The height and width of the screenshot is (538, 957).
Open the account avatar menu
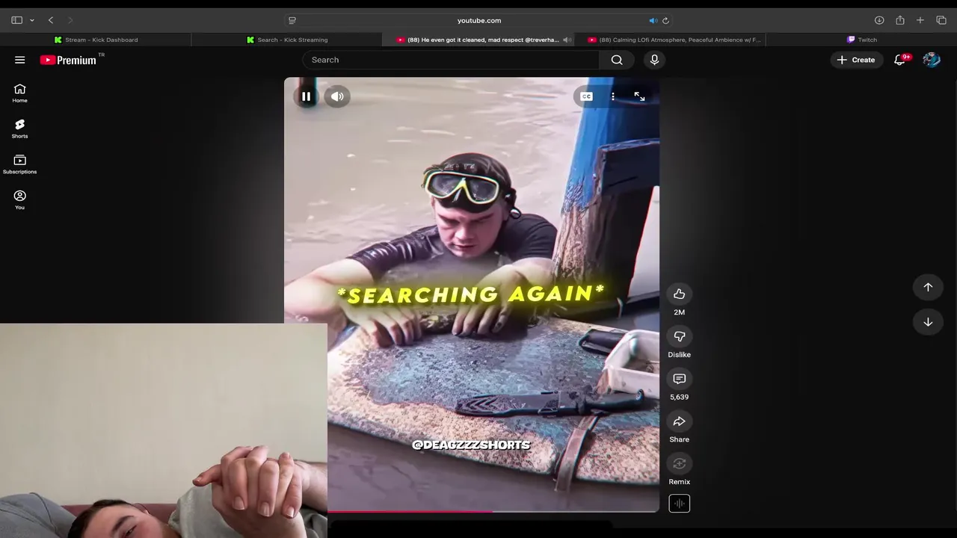(x=931, y=60)
